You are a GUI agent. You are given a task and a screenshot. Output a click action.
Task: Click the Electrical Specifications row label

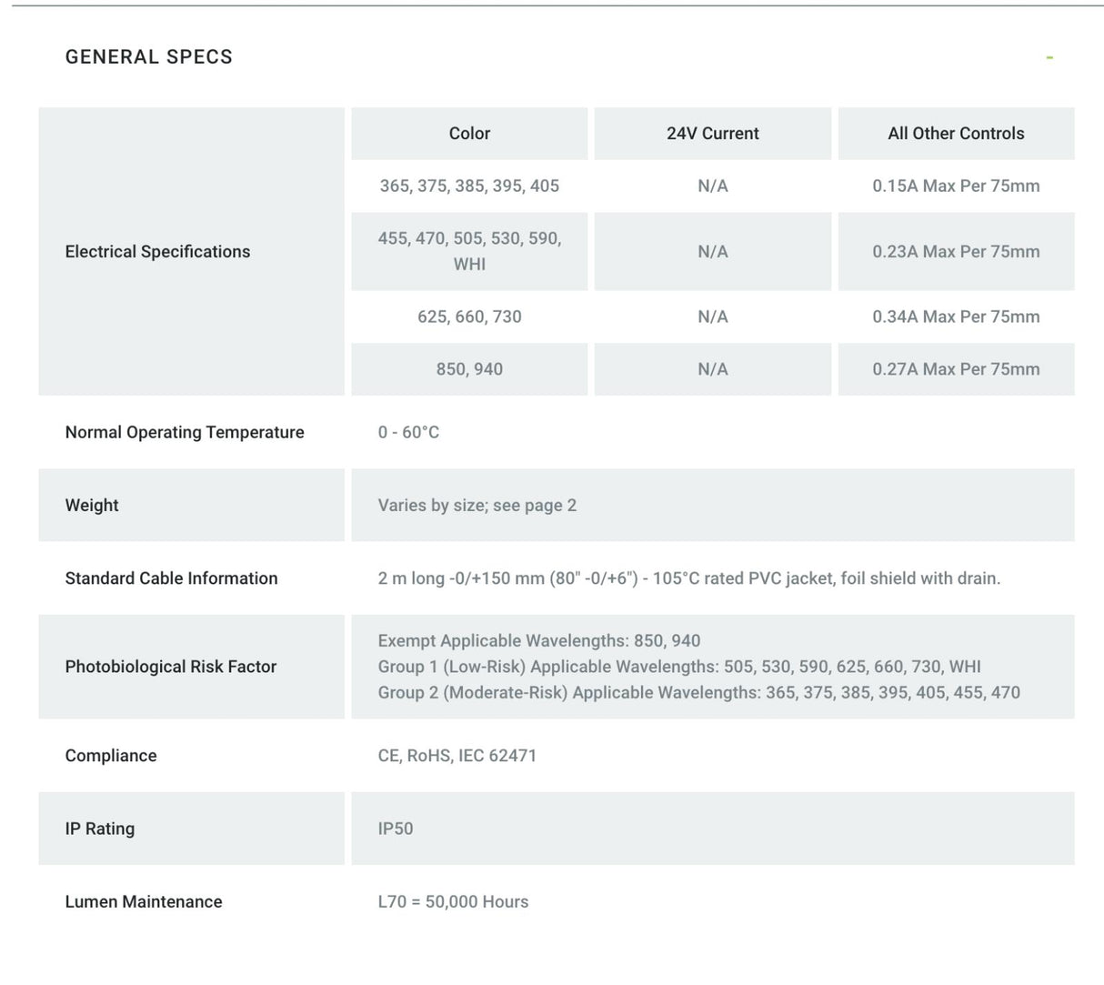(x=157, y=252)
